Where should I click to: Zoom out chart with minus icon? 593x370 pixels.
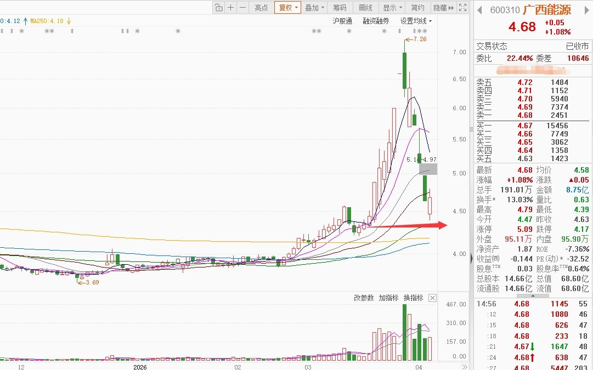click(243, 8)
